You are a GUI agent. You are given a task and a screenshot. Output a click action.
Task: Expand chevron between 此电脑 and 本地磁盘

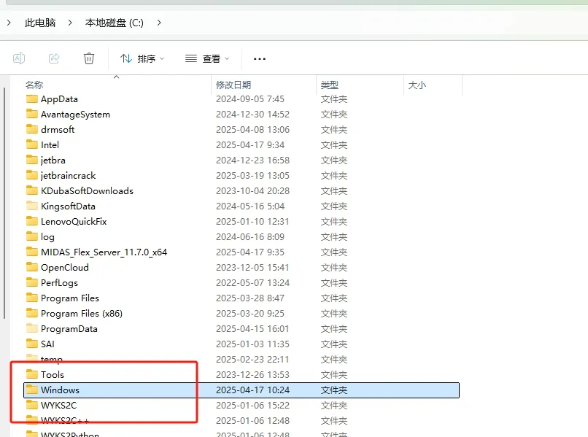[x=70, y=23]
